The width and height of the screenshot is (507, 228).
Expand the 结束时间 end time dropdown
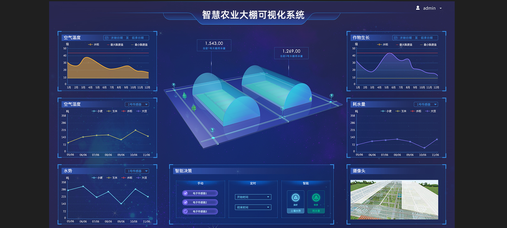click(253, 207)
